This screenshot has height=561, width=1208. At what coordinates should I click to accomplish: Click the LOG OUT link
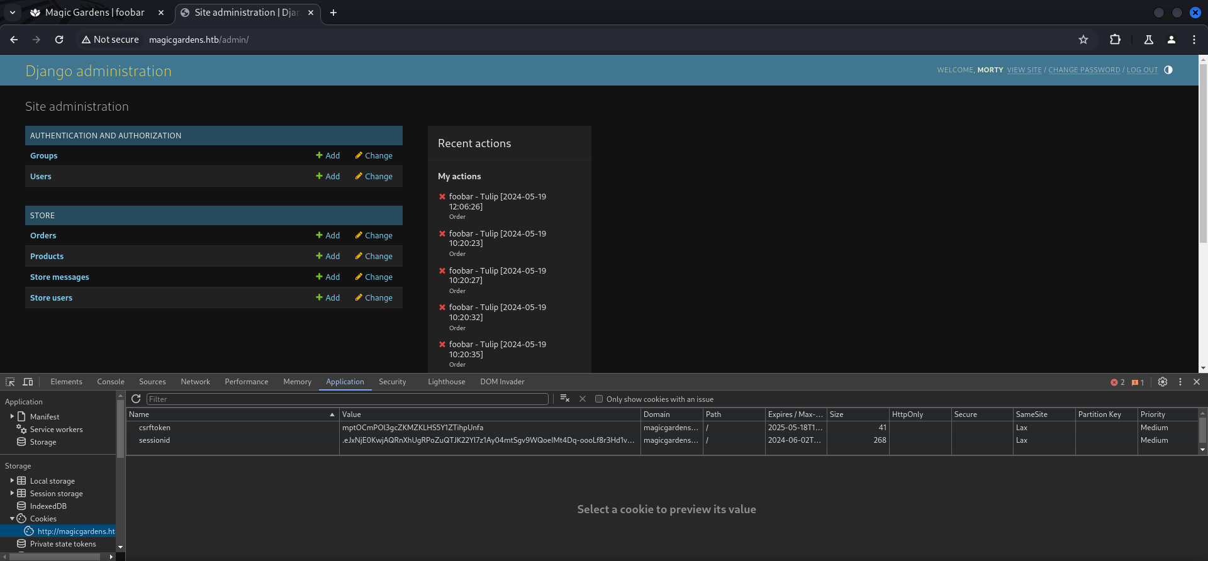pyautogui.click(x=1142, y=70)
